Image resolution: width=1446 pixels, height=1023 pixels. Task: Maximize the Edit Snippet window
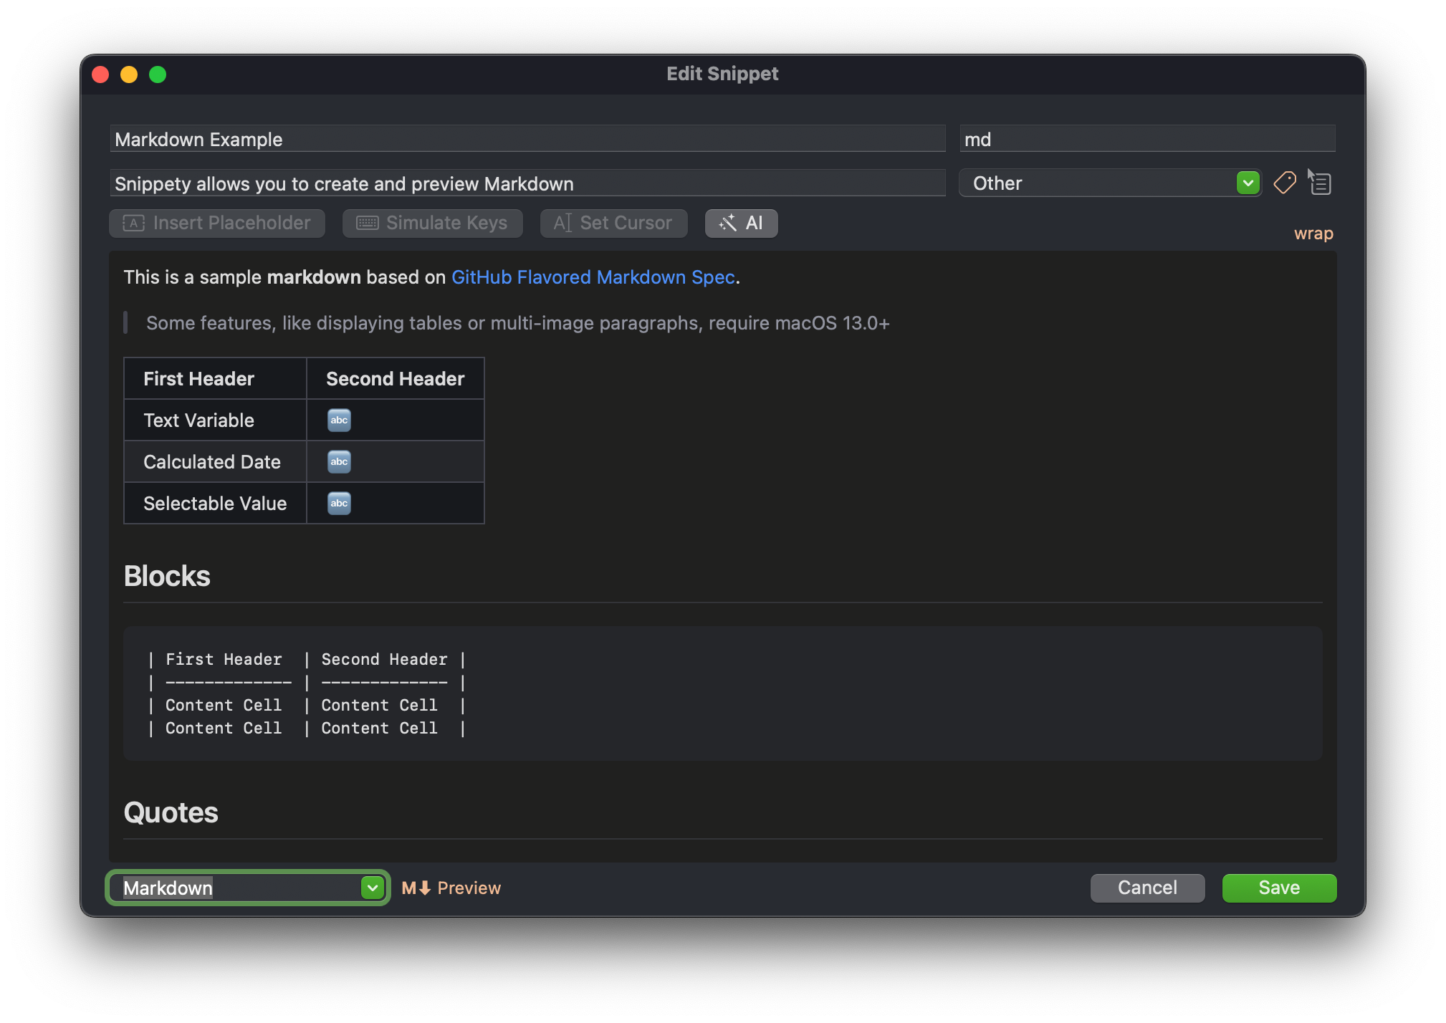[158, 75]
